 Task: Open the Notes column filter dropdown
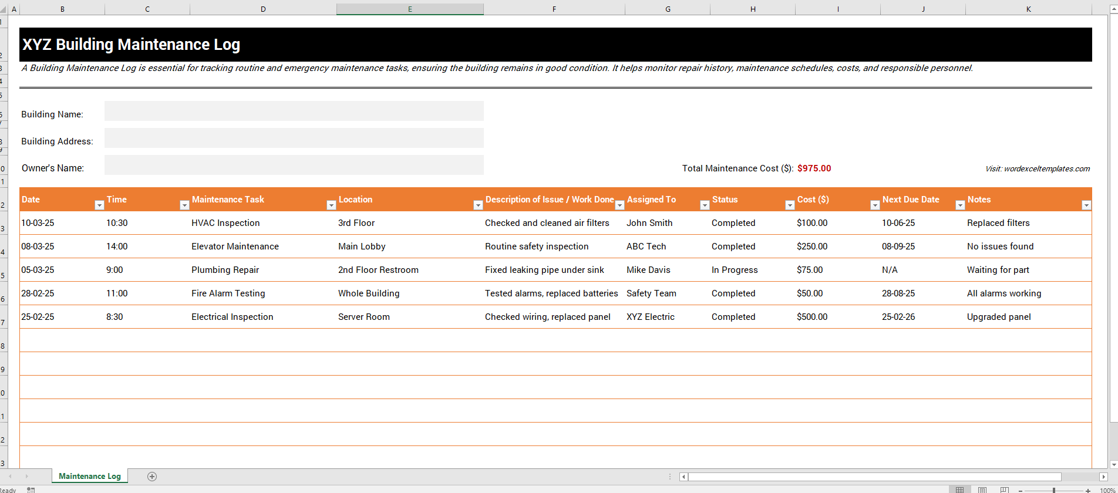point(1086,205)
